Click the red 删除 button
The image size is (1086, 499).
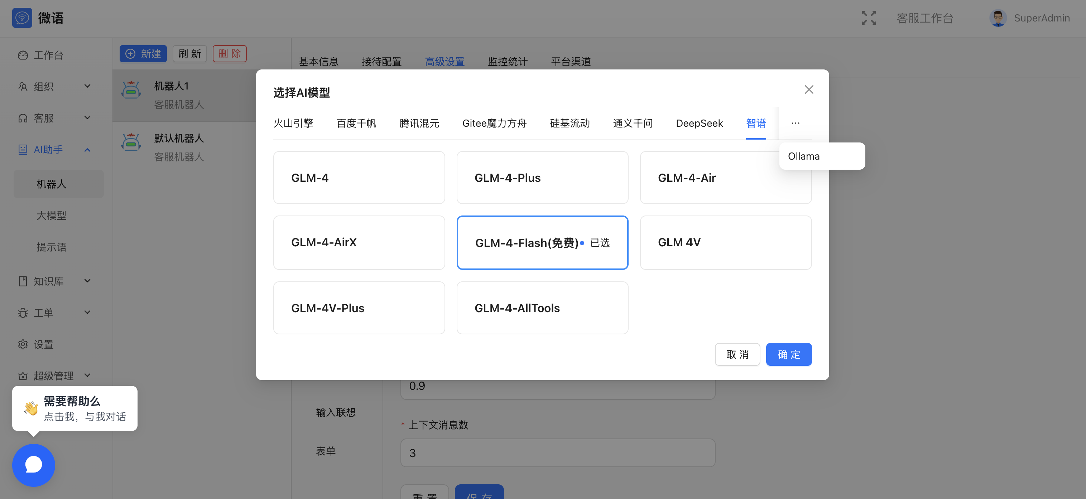click(x=229, y=54)
